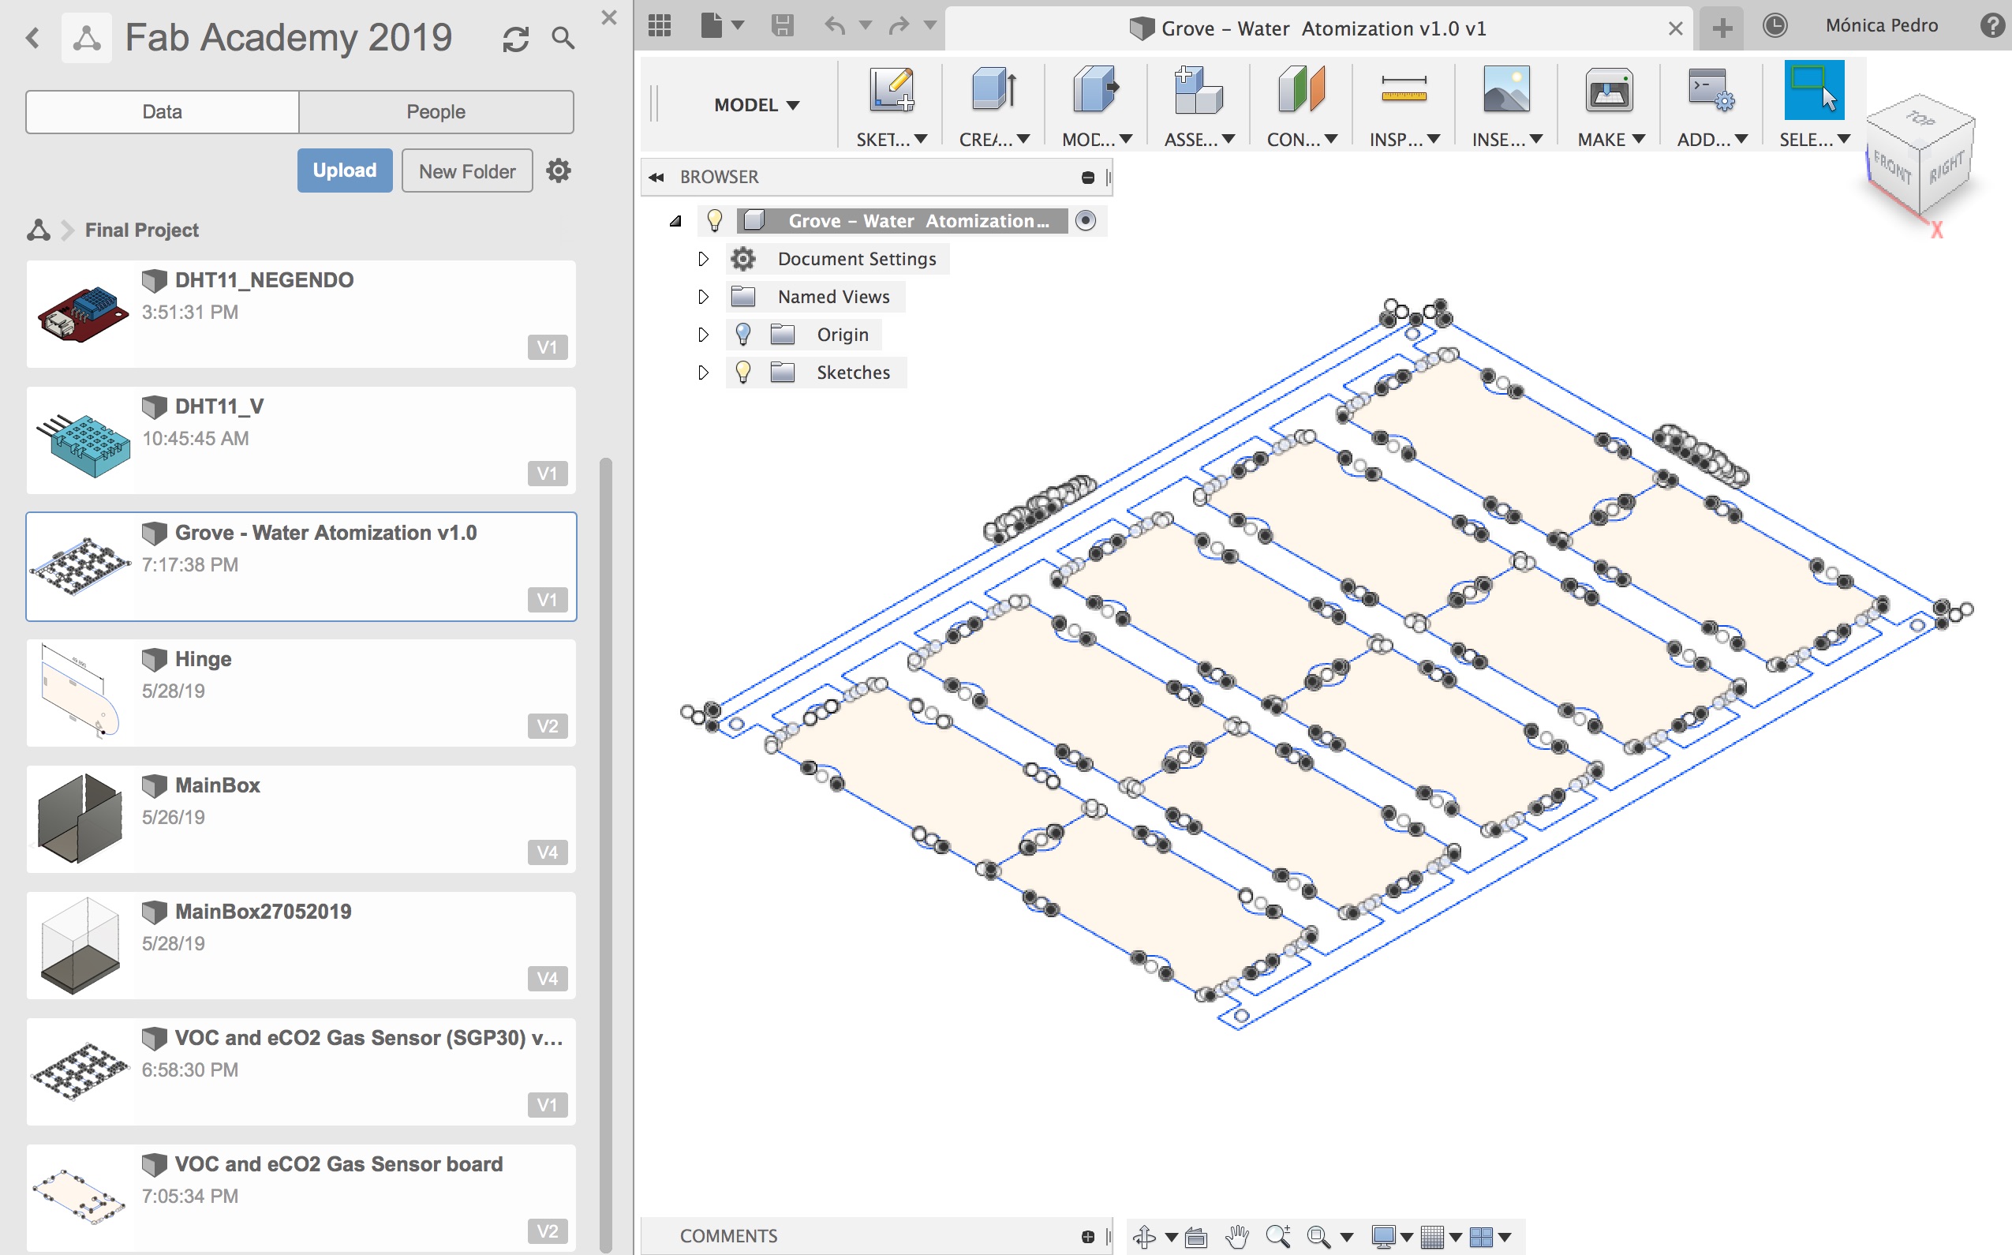Switch to the Data tab
This screenshot has height=1255, width=2012.
[163, 112]
